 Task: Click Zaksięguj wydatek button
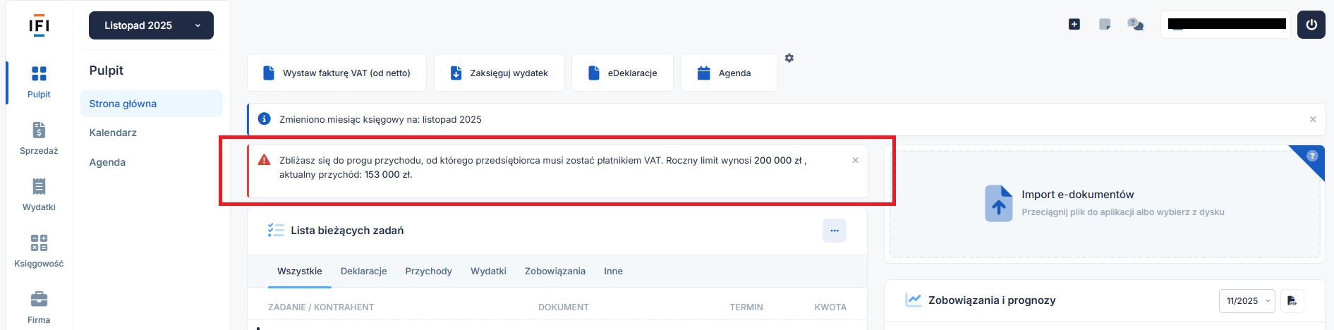tap(499, 73)
